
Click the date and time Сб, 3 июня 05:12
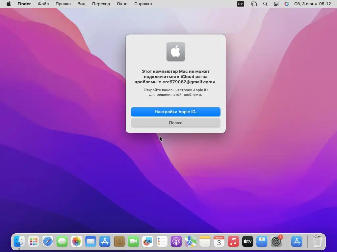pyautogui.click(x=313, y=4)
